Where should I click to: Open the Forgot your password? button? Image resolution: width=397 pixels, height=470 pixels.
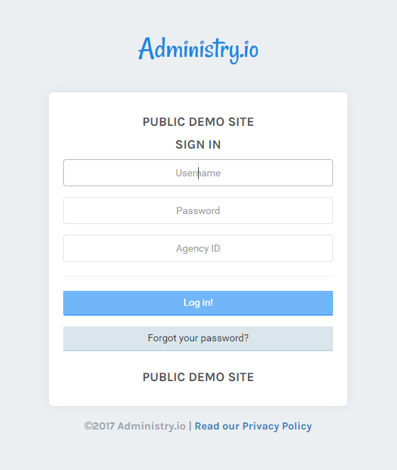(x=198, y=338)
